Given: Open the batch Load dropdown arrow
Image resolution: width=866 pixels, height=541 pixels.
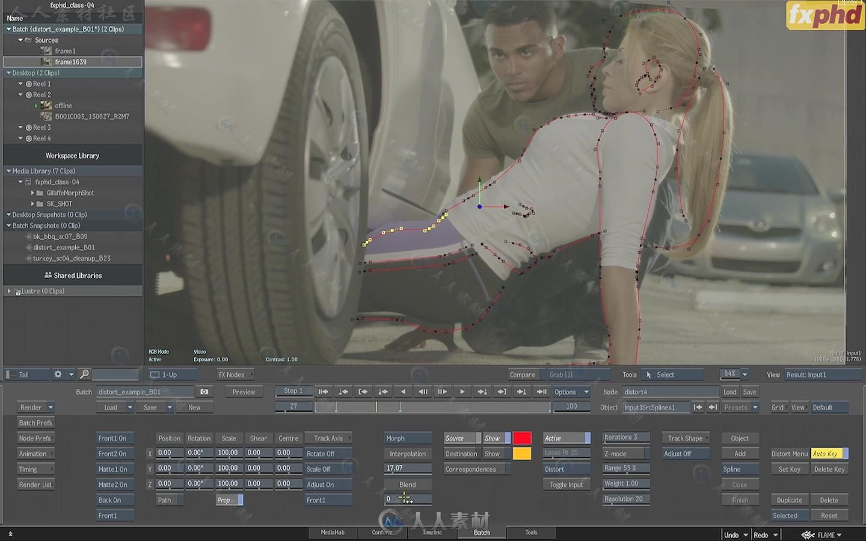Looking at the screenshot, I should 129,408.
